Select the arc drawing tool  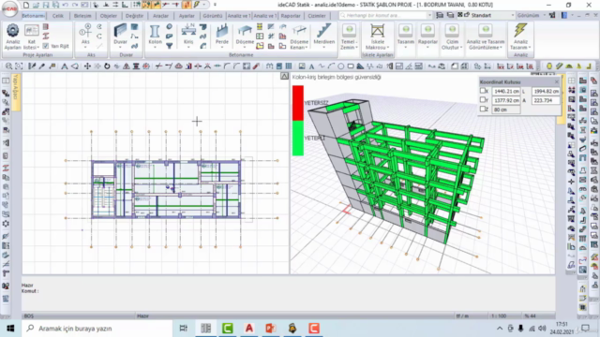click(x=331, y=66)
